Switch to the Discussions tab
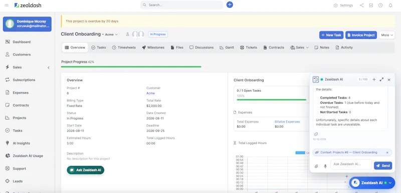This screenshot has width=401, height=193. 202,47
